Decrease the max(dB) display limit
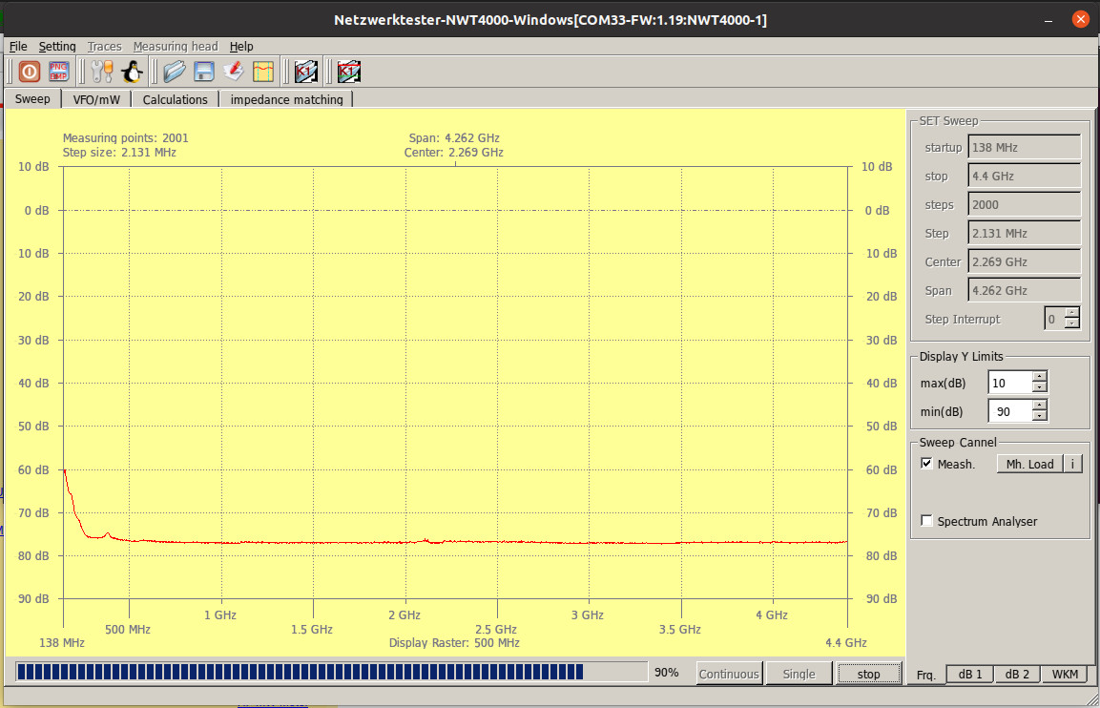The height and width of the screenshot is (708, 1100). coord(1040,388)
